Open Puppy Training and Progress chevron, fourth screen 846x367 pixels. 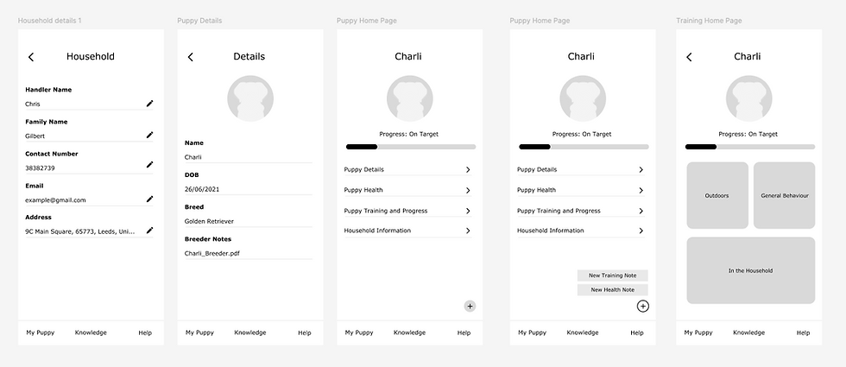pyautogui.click(x=641, y=211)
